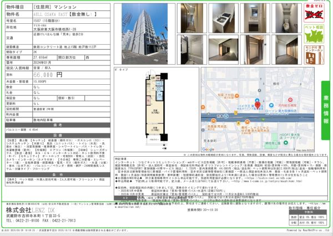
Task: Click the red hospital pin for 河内総合病院
Action: tap(290, 100)
